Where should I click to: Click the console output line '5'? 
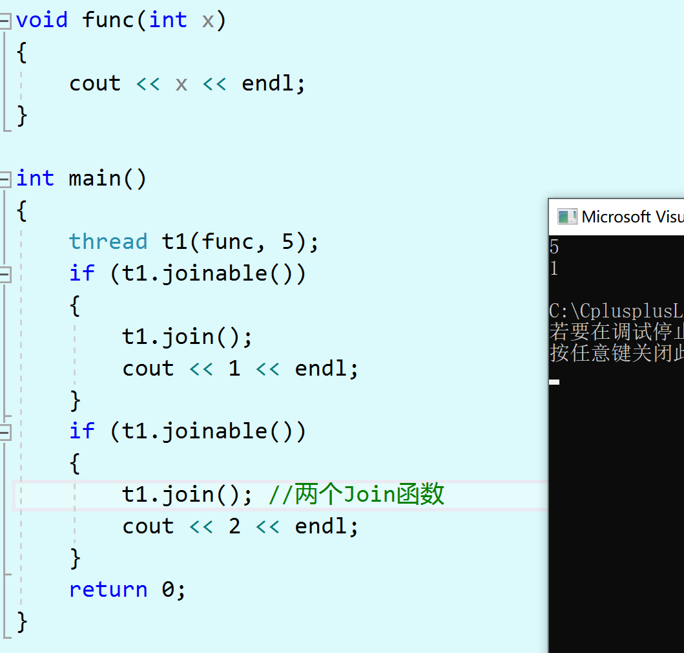pyautogui.click(x=554, y=247)
